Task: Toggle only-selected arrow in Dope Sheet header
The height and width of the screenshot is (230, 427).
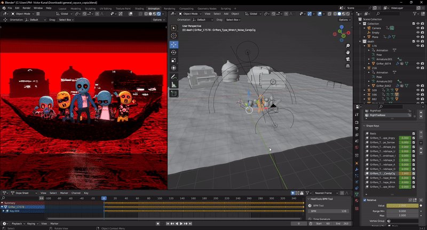Action: pos(292,193)
